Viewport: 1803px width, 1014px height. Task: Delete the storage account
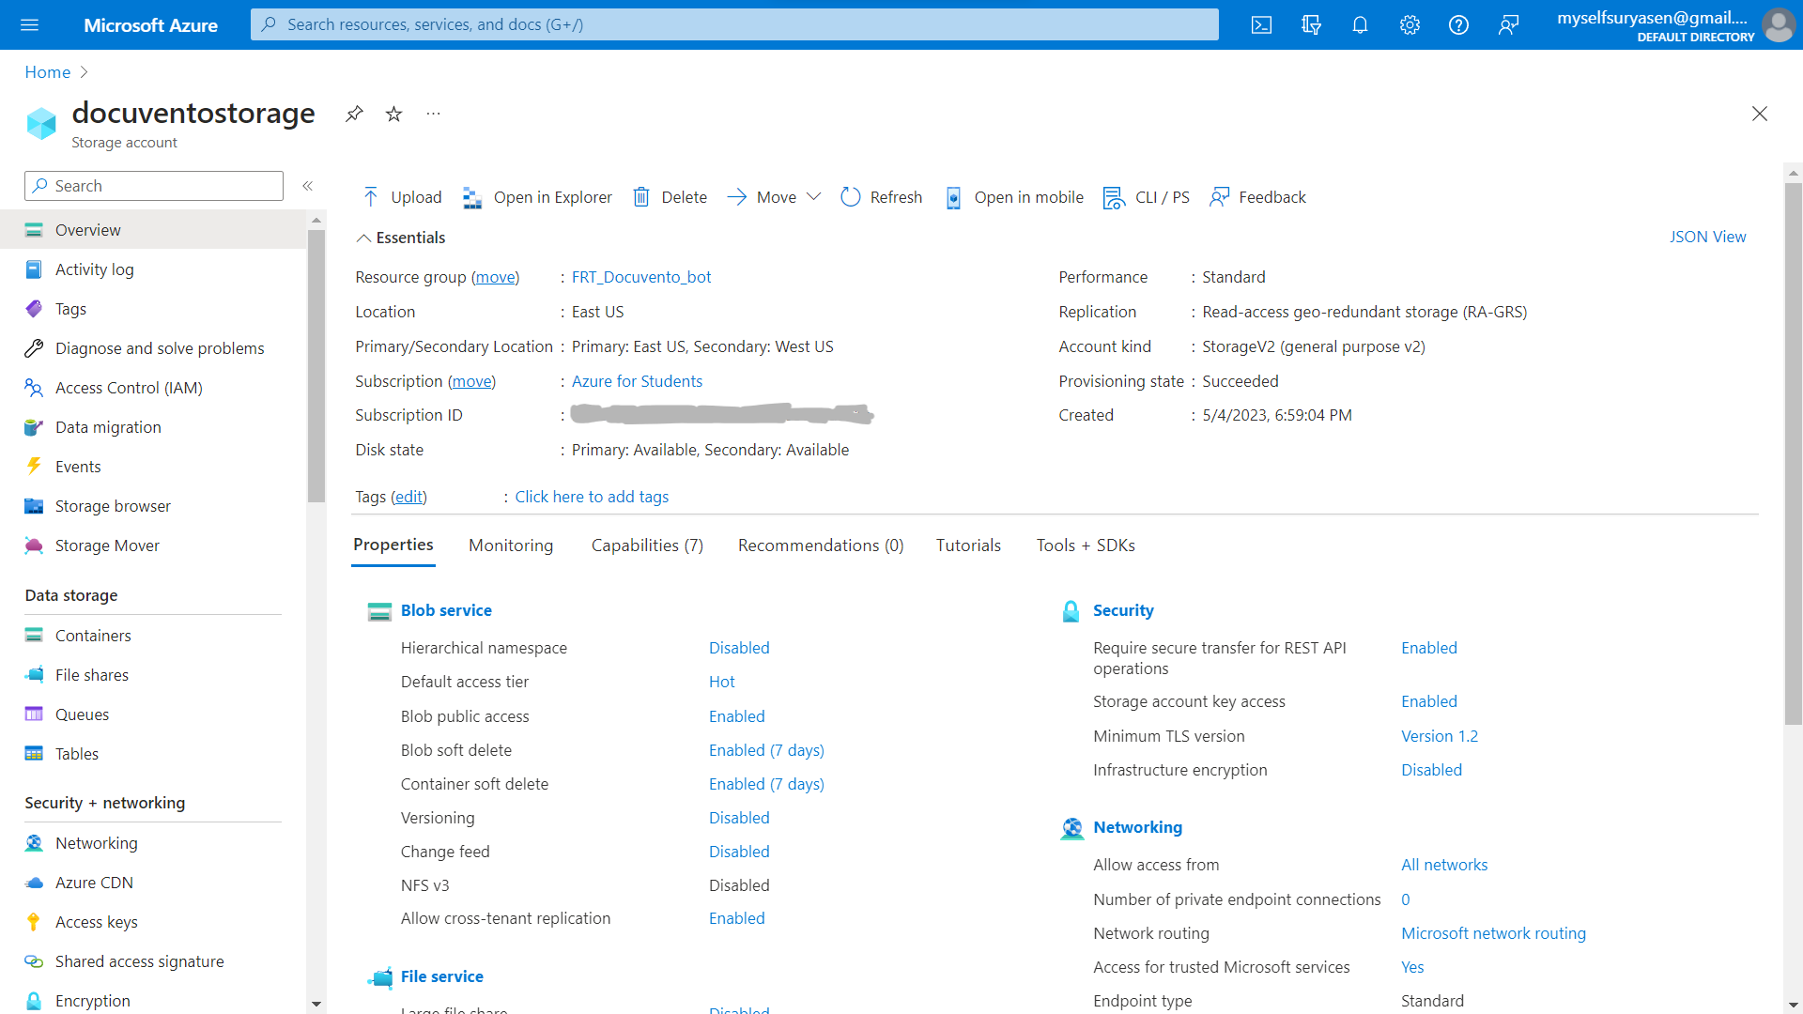click(x=669, y=197)
